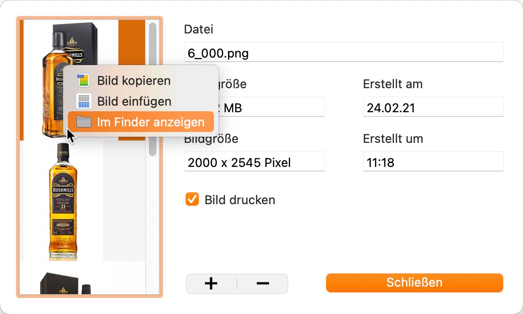Uncheck the Bild drucken checkbox
The height and width of the screenshot is (314, 523).
click(192, 199)
